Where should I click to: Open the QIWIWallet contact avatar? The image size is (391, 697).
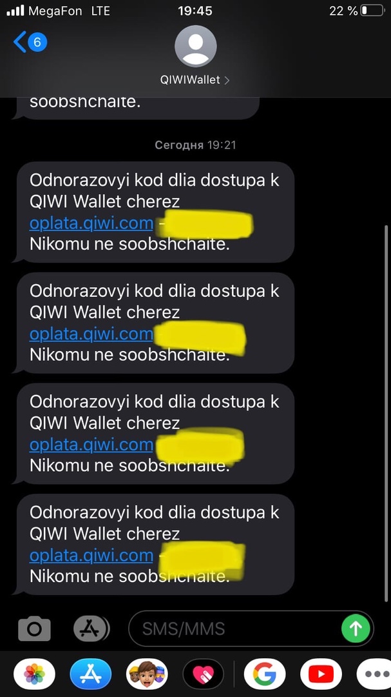(x=196, y=46)
